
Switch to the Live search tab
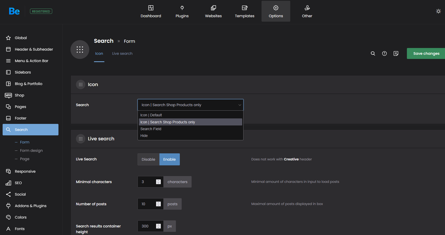pos(122,53)
